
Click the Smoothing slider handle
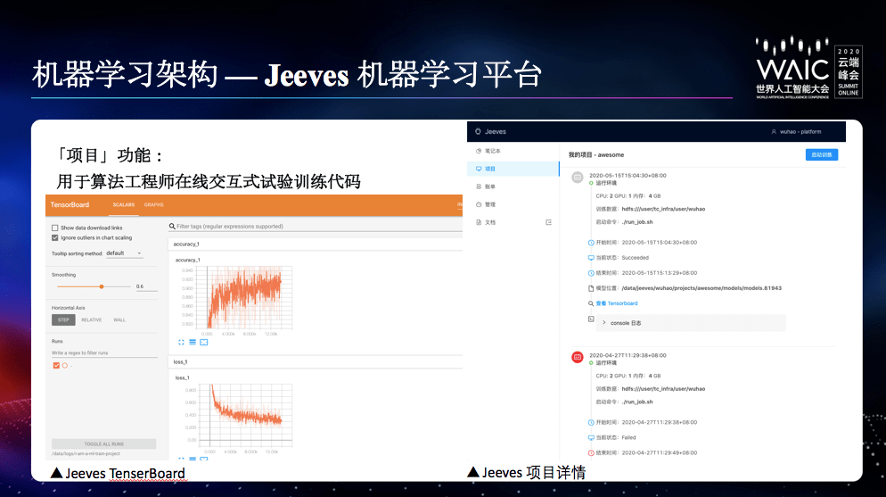pyautogui.click(x=102, y=286)
